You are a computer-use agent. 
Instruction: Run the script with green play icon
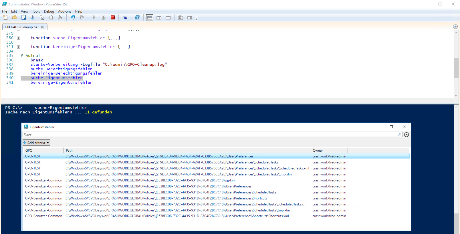(x=94, y=17)
